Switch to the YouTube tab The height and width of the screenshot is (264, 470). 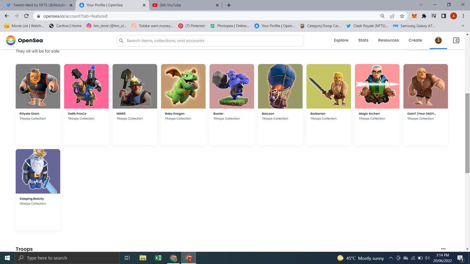click(185, 5)
